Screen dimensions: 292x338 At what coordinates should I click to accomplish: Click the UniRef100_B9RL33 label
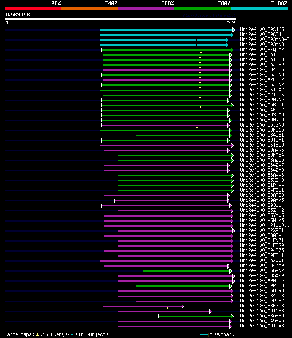tap(262, 286)
